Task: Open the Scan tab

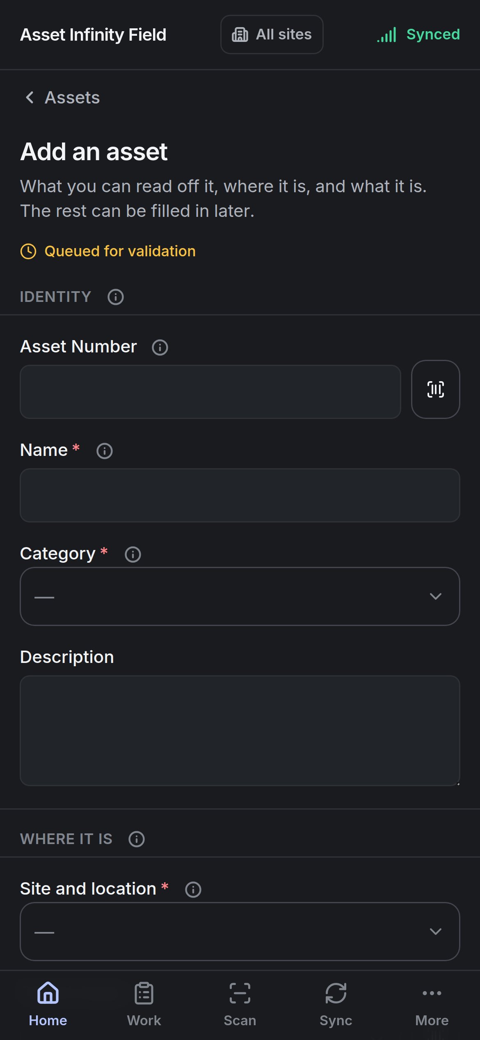Action: [240, 1004]
